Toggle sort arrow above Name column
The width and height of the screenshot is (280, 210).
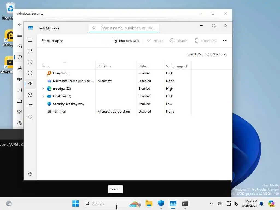(x=65, y=63)
